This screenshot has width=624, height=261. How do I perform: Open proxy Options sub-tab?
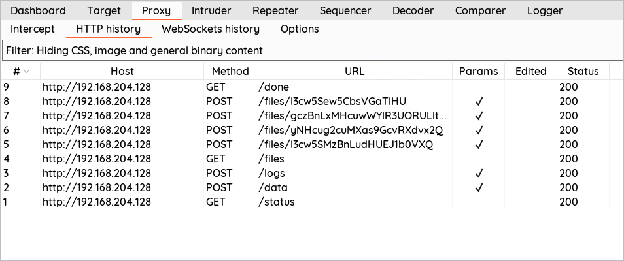pos(300,29)
